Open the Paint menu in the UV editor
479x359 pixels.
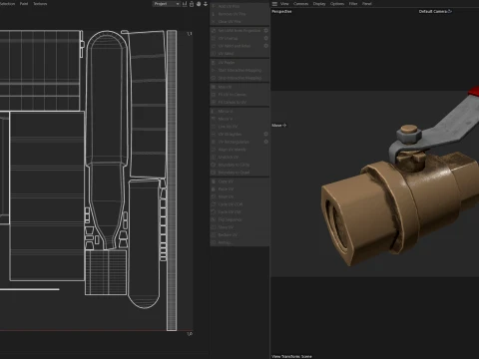[24, 4]
